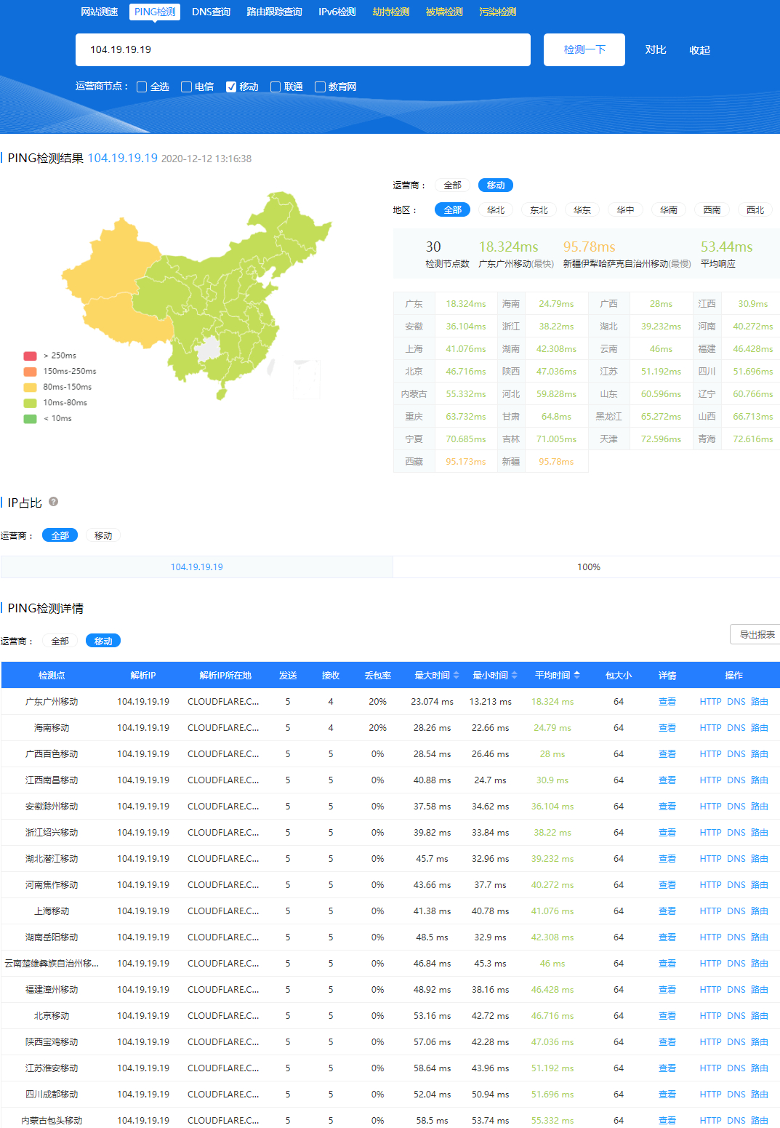
Task: Click the 云南楚雄彝族自治州移... row name
Action: coord(52,964)
